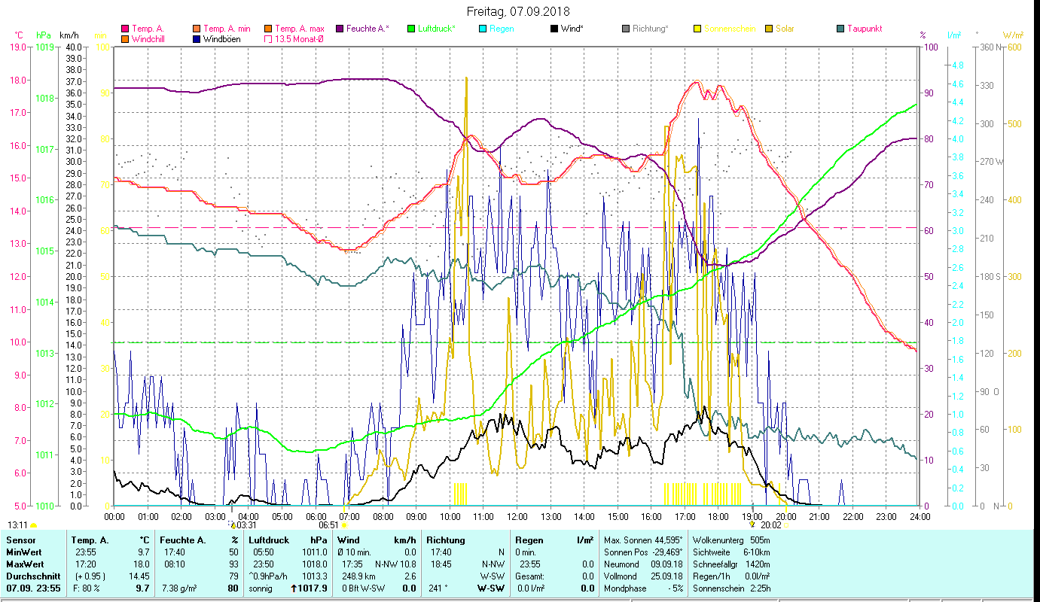1040x602 pixels.
Task: Click the 'sonnig' weather condition text
Action: coord(261,588)
